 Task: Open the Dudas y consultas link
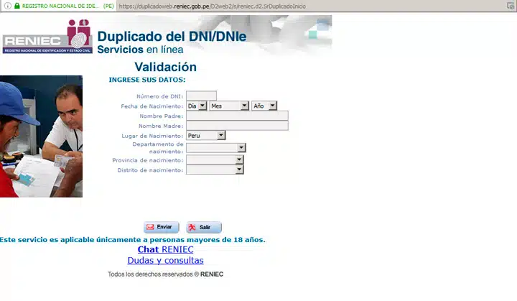[166, 260]
